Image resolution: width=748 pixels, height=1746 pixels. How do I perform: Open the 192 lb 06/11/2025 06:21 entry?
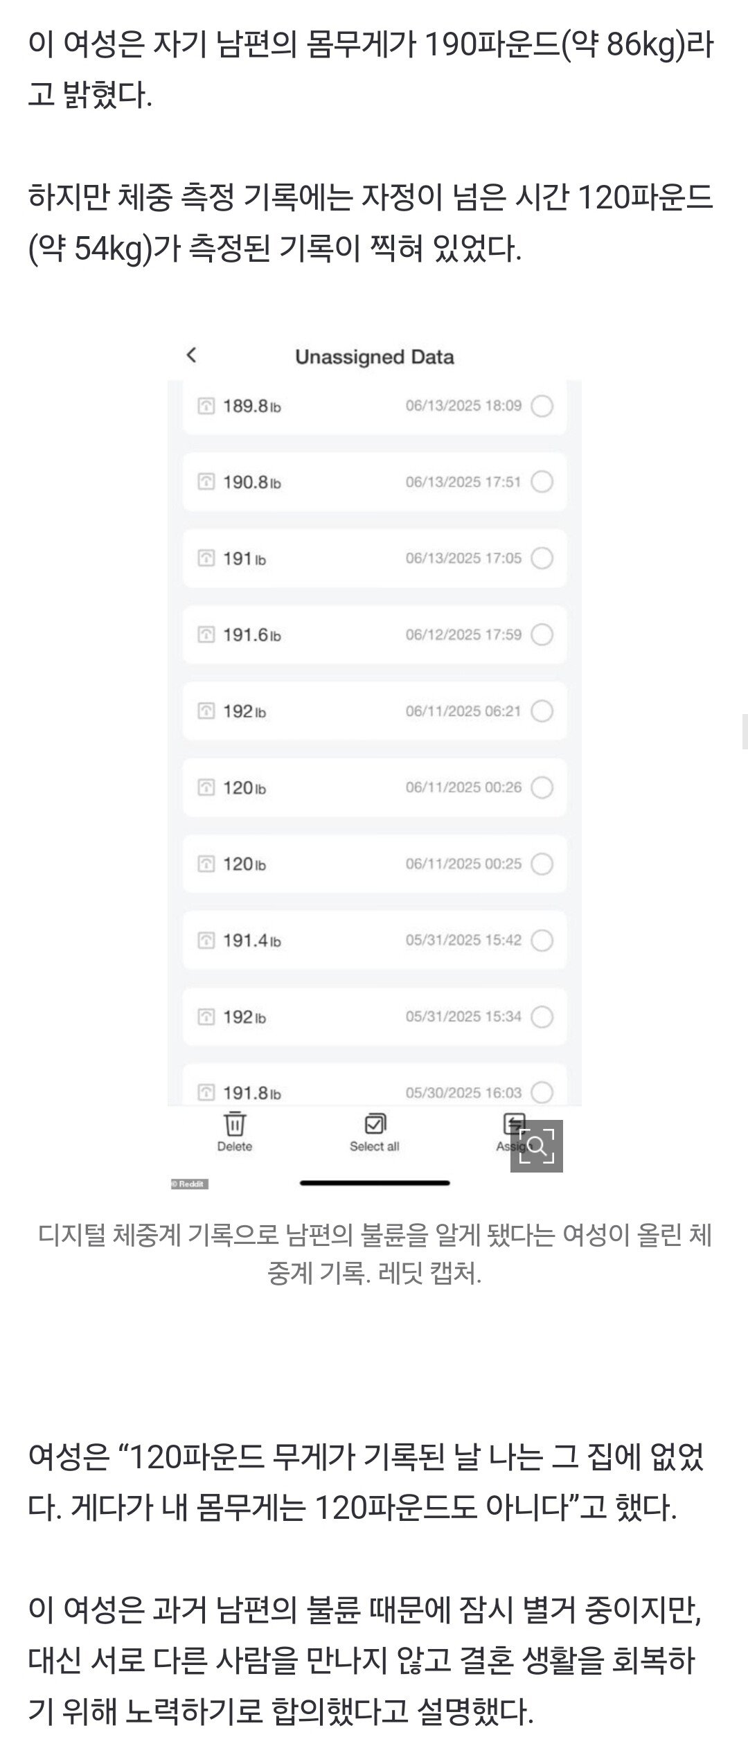374,711
